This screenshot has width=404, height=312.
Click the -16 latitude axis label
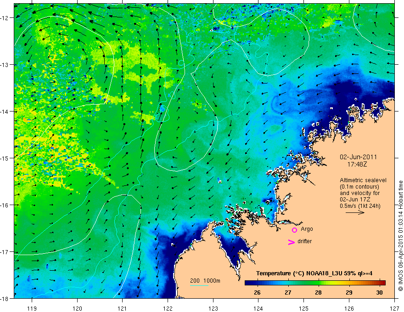pos(5,205)
